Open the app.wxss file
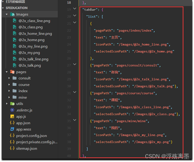Image resolution: width=194 pixels, height=162 pixels. point(24,129)
